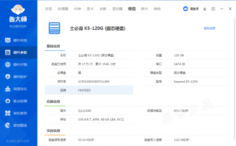Viewport: 236px width, 146px height.
Task: Open 游戏精选 games section
Action: (x=19, y=125)
